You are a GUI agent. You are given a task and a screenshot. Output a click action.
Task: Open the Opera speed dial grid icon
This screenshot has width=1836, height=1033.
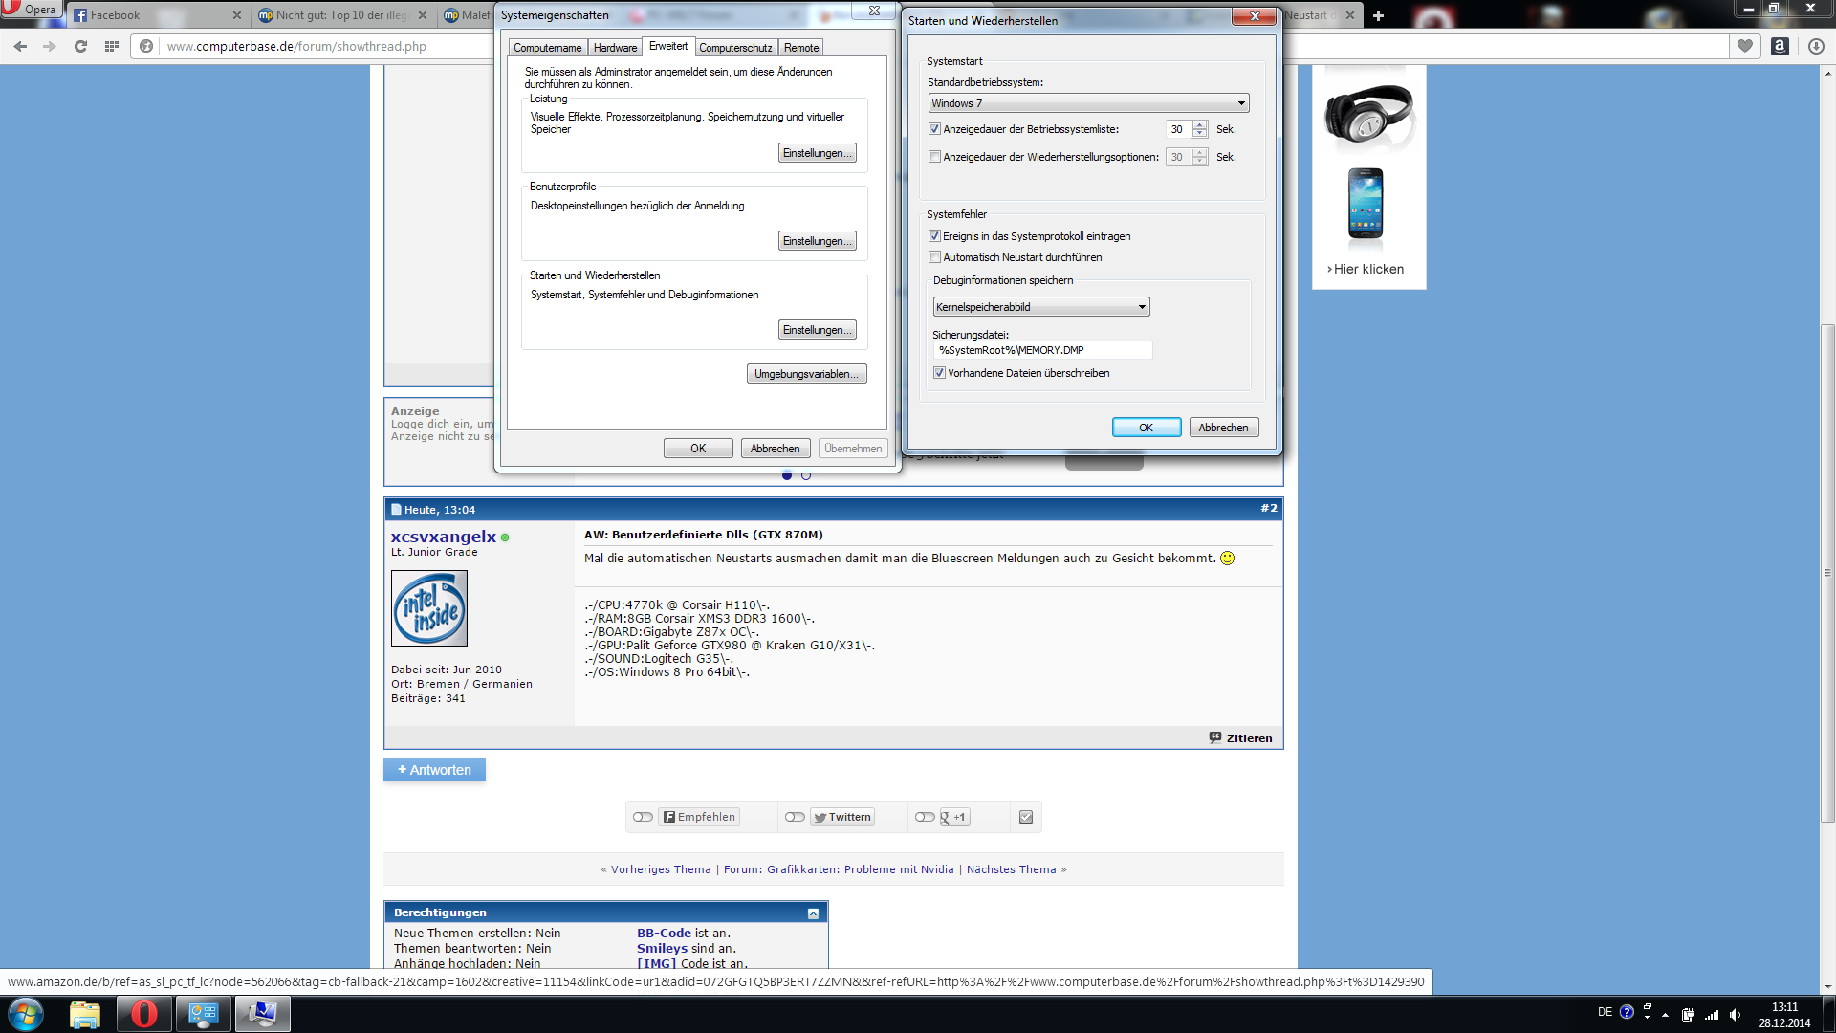(112, 46)
